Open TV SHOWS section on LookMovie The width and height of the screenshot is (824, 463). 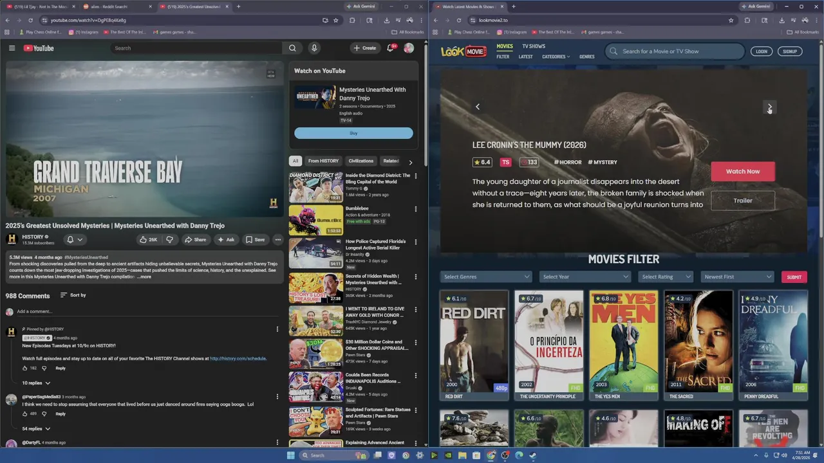[x=534, y=46]
